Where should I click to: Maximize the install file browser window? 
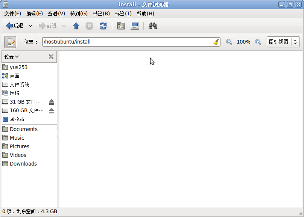click(x=290, y=5)
